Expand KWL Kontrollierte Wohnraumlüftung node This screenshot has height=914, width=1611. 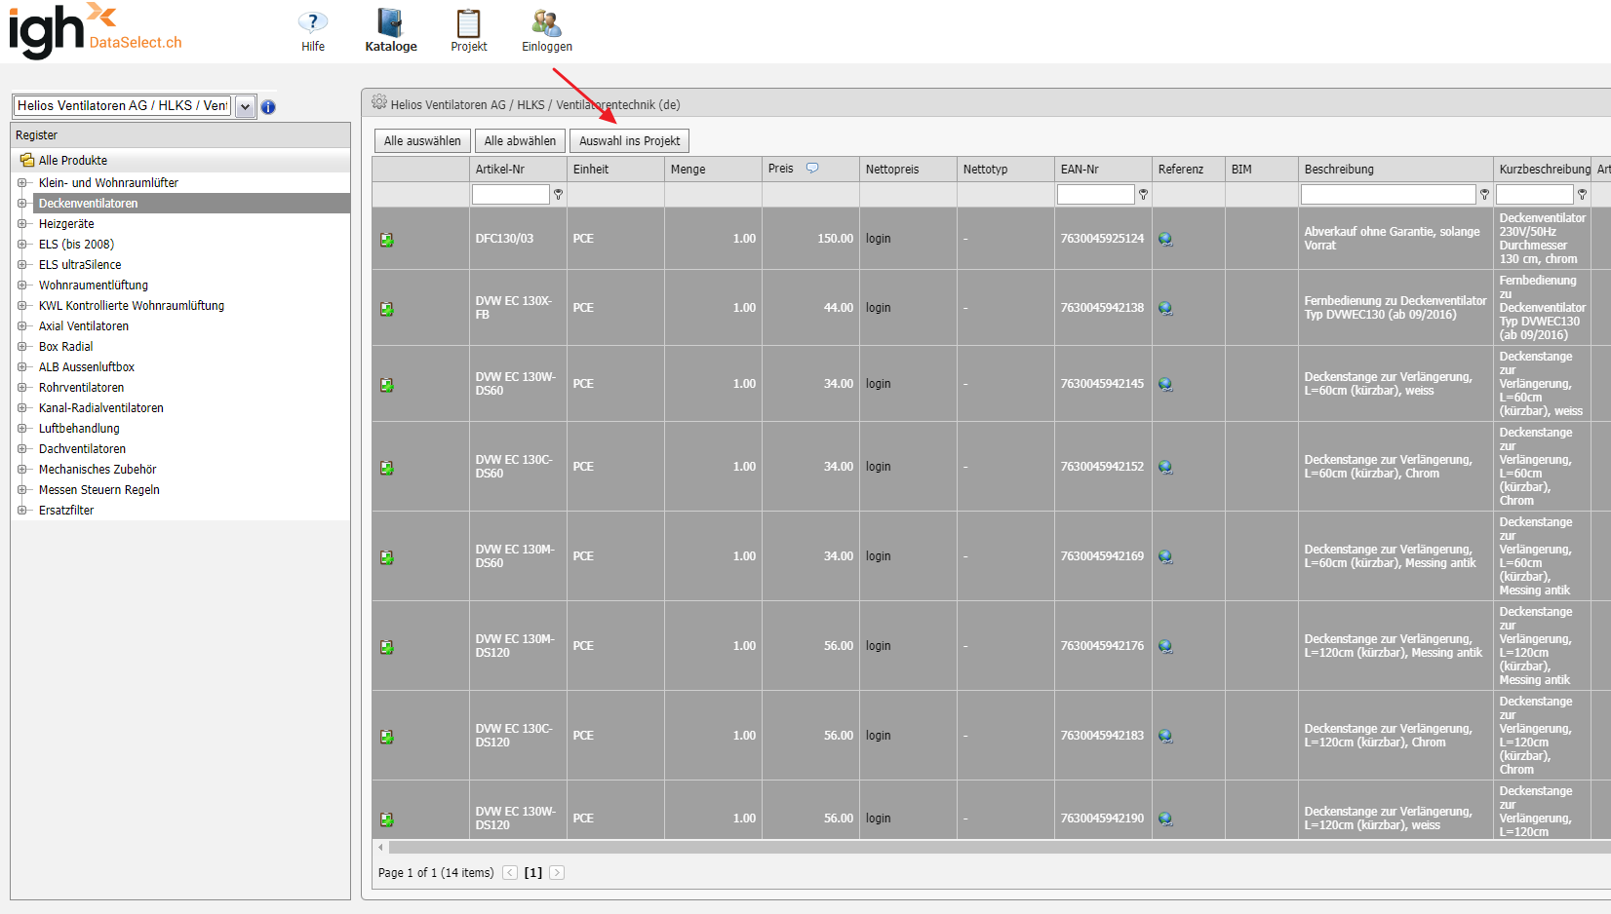21,305
